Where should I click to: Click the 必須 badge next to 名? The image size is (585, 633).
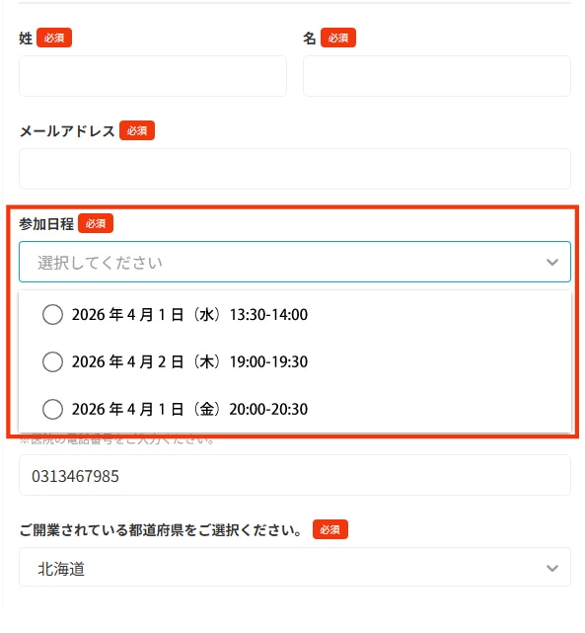(x=337, y=38)
